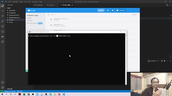Click Windows taskbar search icon
Image resolution: width=172 pixels, height=96 pixels.
[x=6, y=94]
